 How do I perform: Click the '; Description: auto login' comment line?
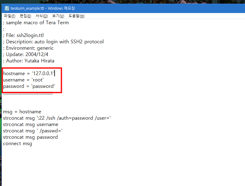[x=53, y=42]
